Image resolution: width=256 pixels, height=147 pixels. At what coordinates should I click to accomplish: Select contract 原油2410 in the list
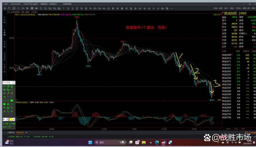click(227, 58)
